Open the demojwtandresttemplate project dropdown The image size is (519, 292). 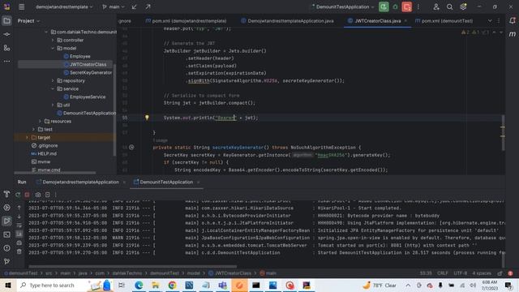(x=64, y=6)
